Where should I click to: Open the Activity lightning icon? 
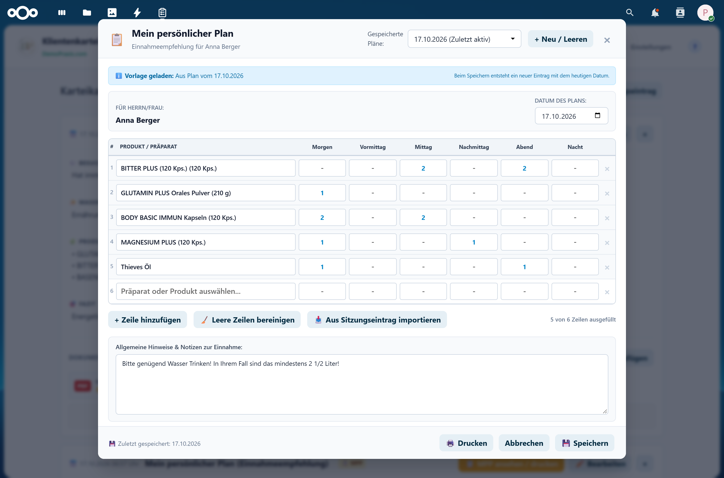point(137,13)
